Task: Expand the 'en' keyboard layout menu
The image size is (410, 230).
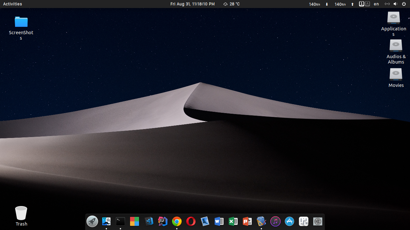Action: (x=376, y=4)
